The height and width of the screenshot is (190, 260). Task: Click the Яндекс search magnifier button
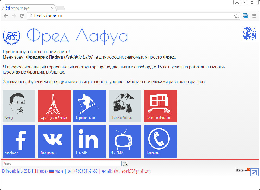126,164
